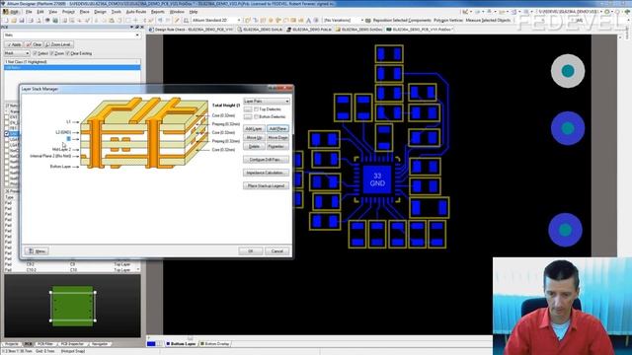This screenshot has width=632, height=355.
Task: Click the board thumbnail in PCB panel
Action: 72,306
